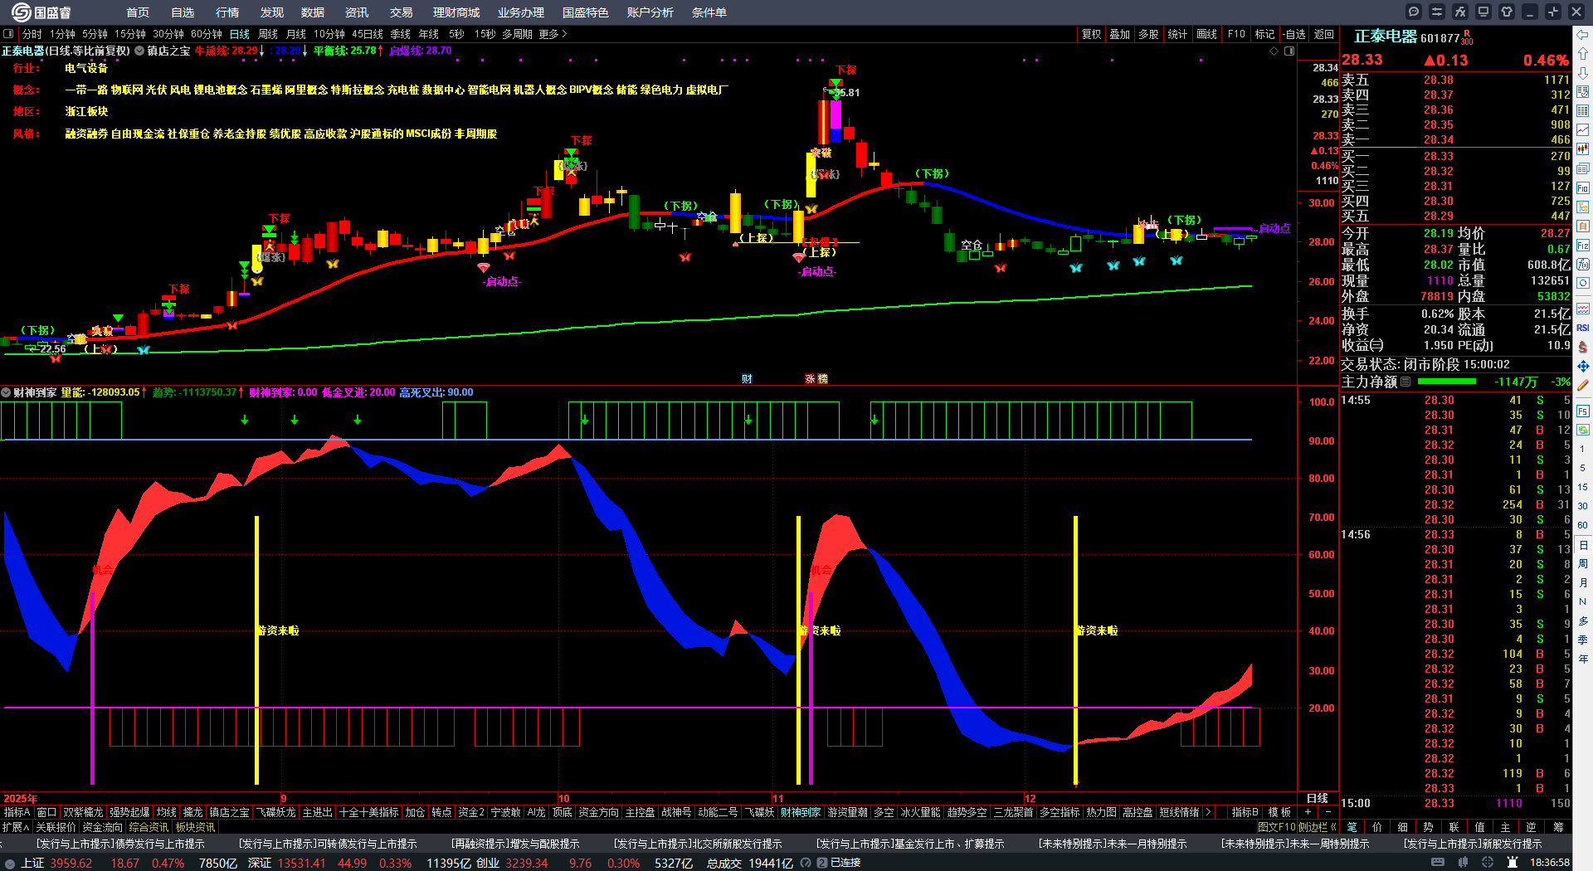Viewport: 1593px width, 871px height.
Task: Open the 财神到家 indicator settings dropdown
Action: (6, 392)
